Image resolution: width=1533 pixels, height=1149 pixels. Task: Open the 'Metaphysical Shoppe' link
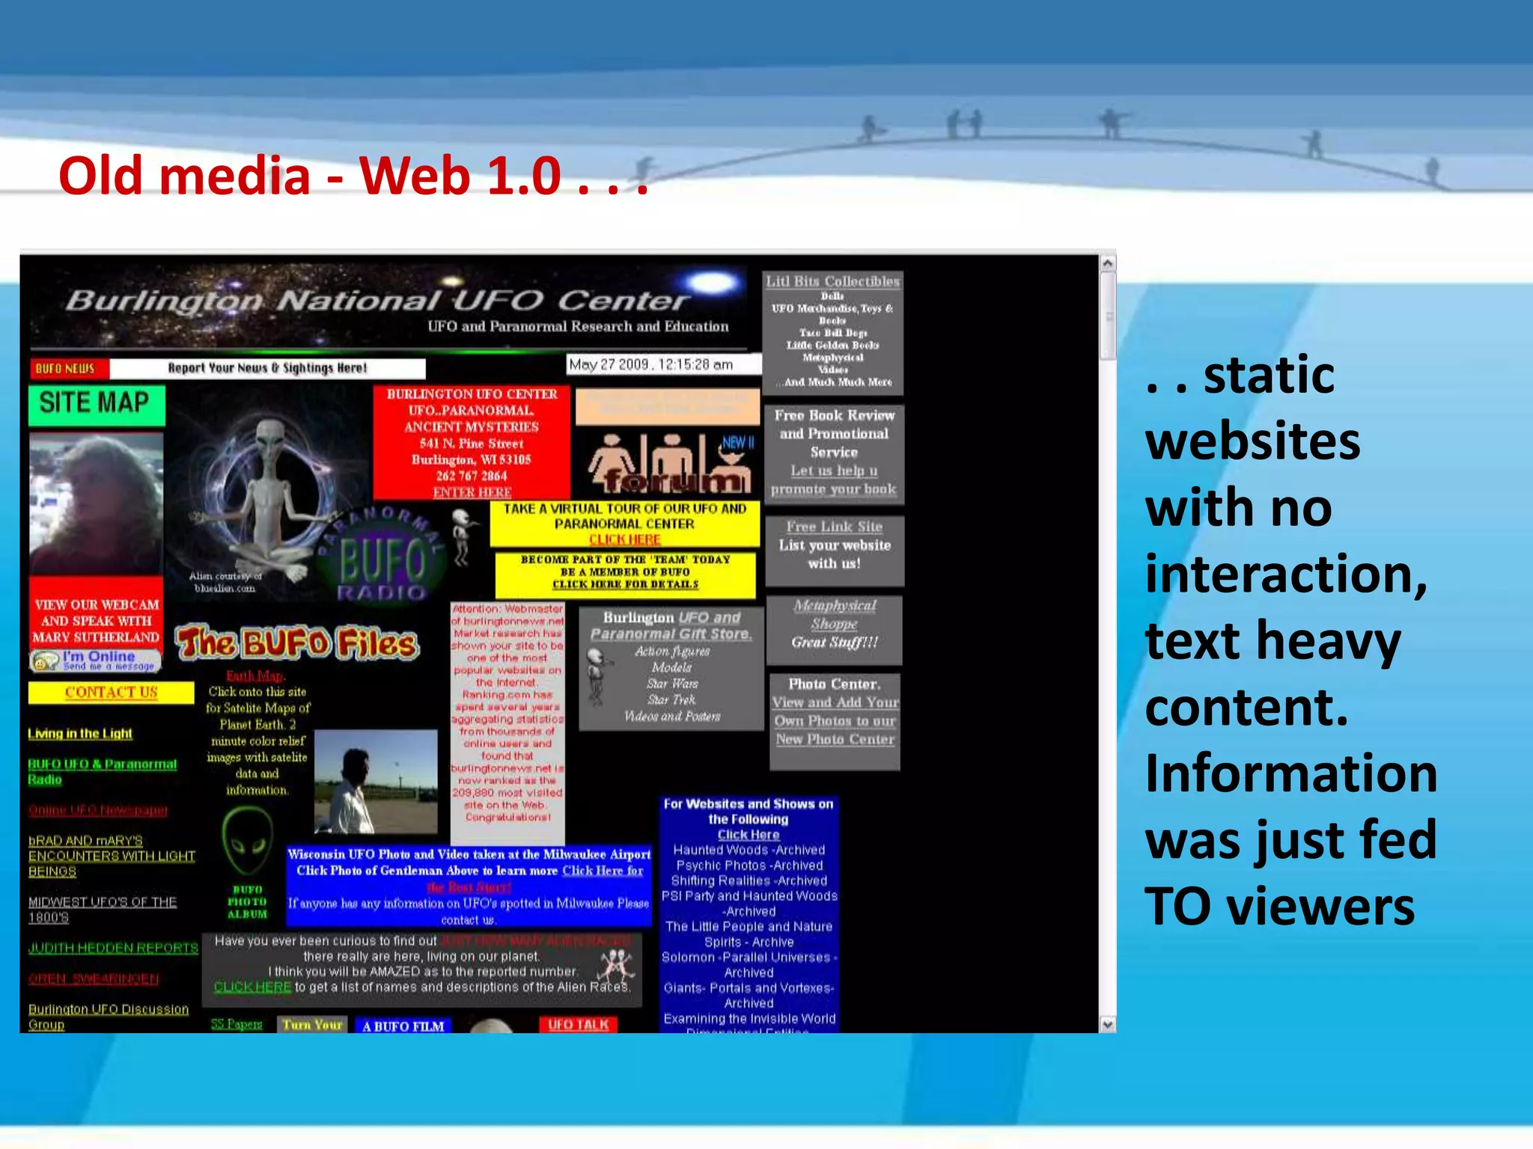coord(834,615)
